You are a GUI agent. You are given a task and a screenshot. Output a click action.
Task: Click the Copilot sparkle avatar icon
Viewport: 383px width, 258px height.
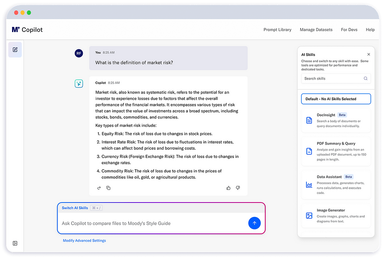coord(79,84)
